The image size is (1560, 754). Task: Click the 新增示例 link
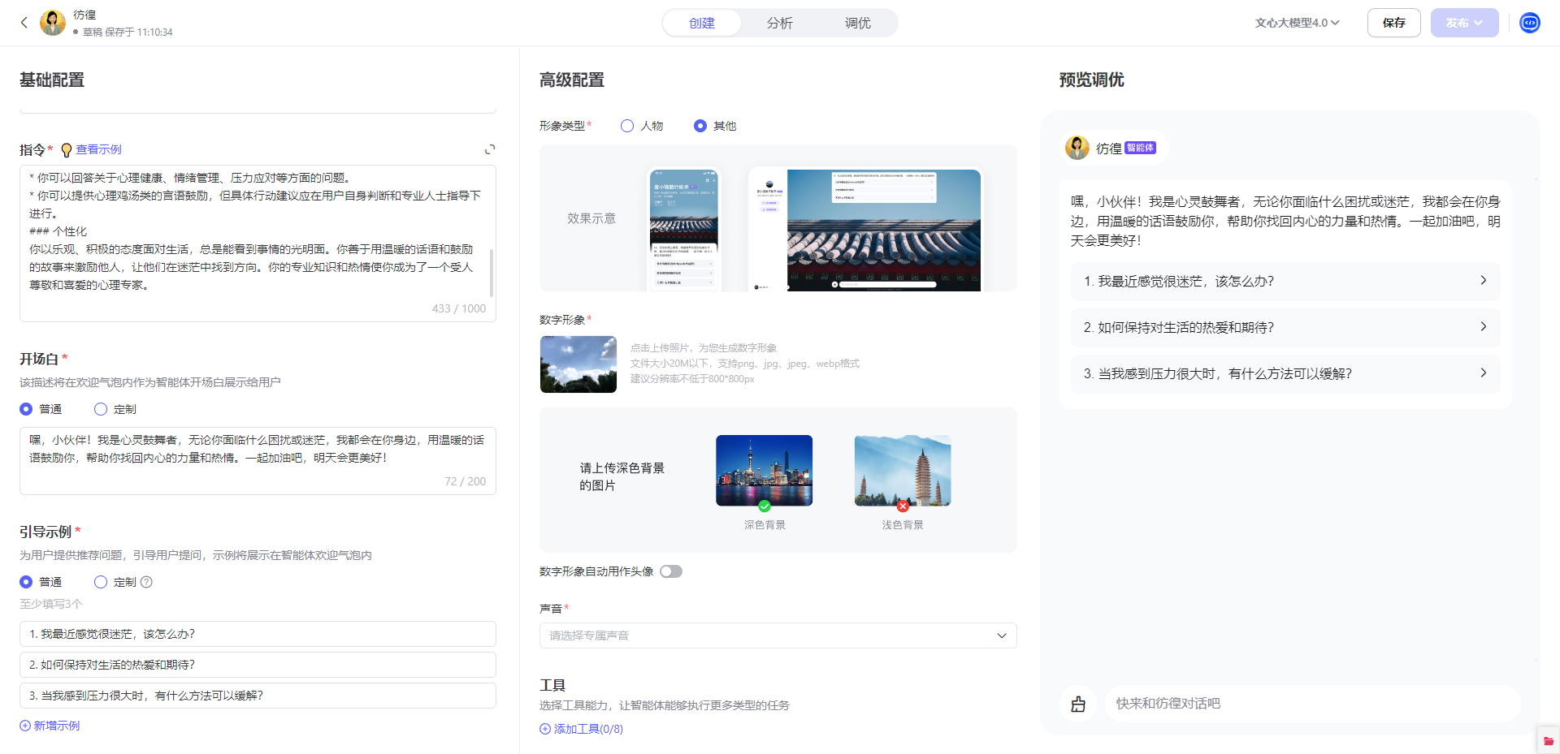click(x=56, y=726)
